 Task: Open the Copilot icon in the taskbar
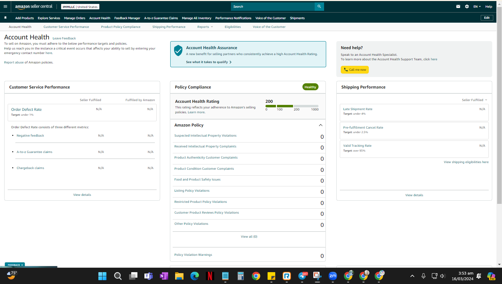tap(491, 276)
